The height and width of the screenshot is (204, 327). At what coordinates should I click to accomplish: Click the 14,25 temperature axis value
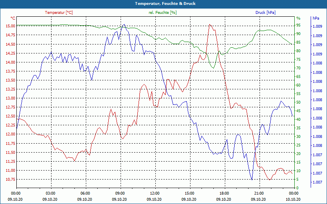(11, 53)
